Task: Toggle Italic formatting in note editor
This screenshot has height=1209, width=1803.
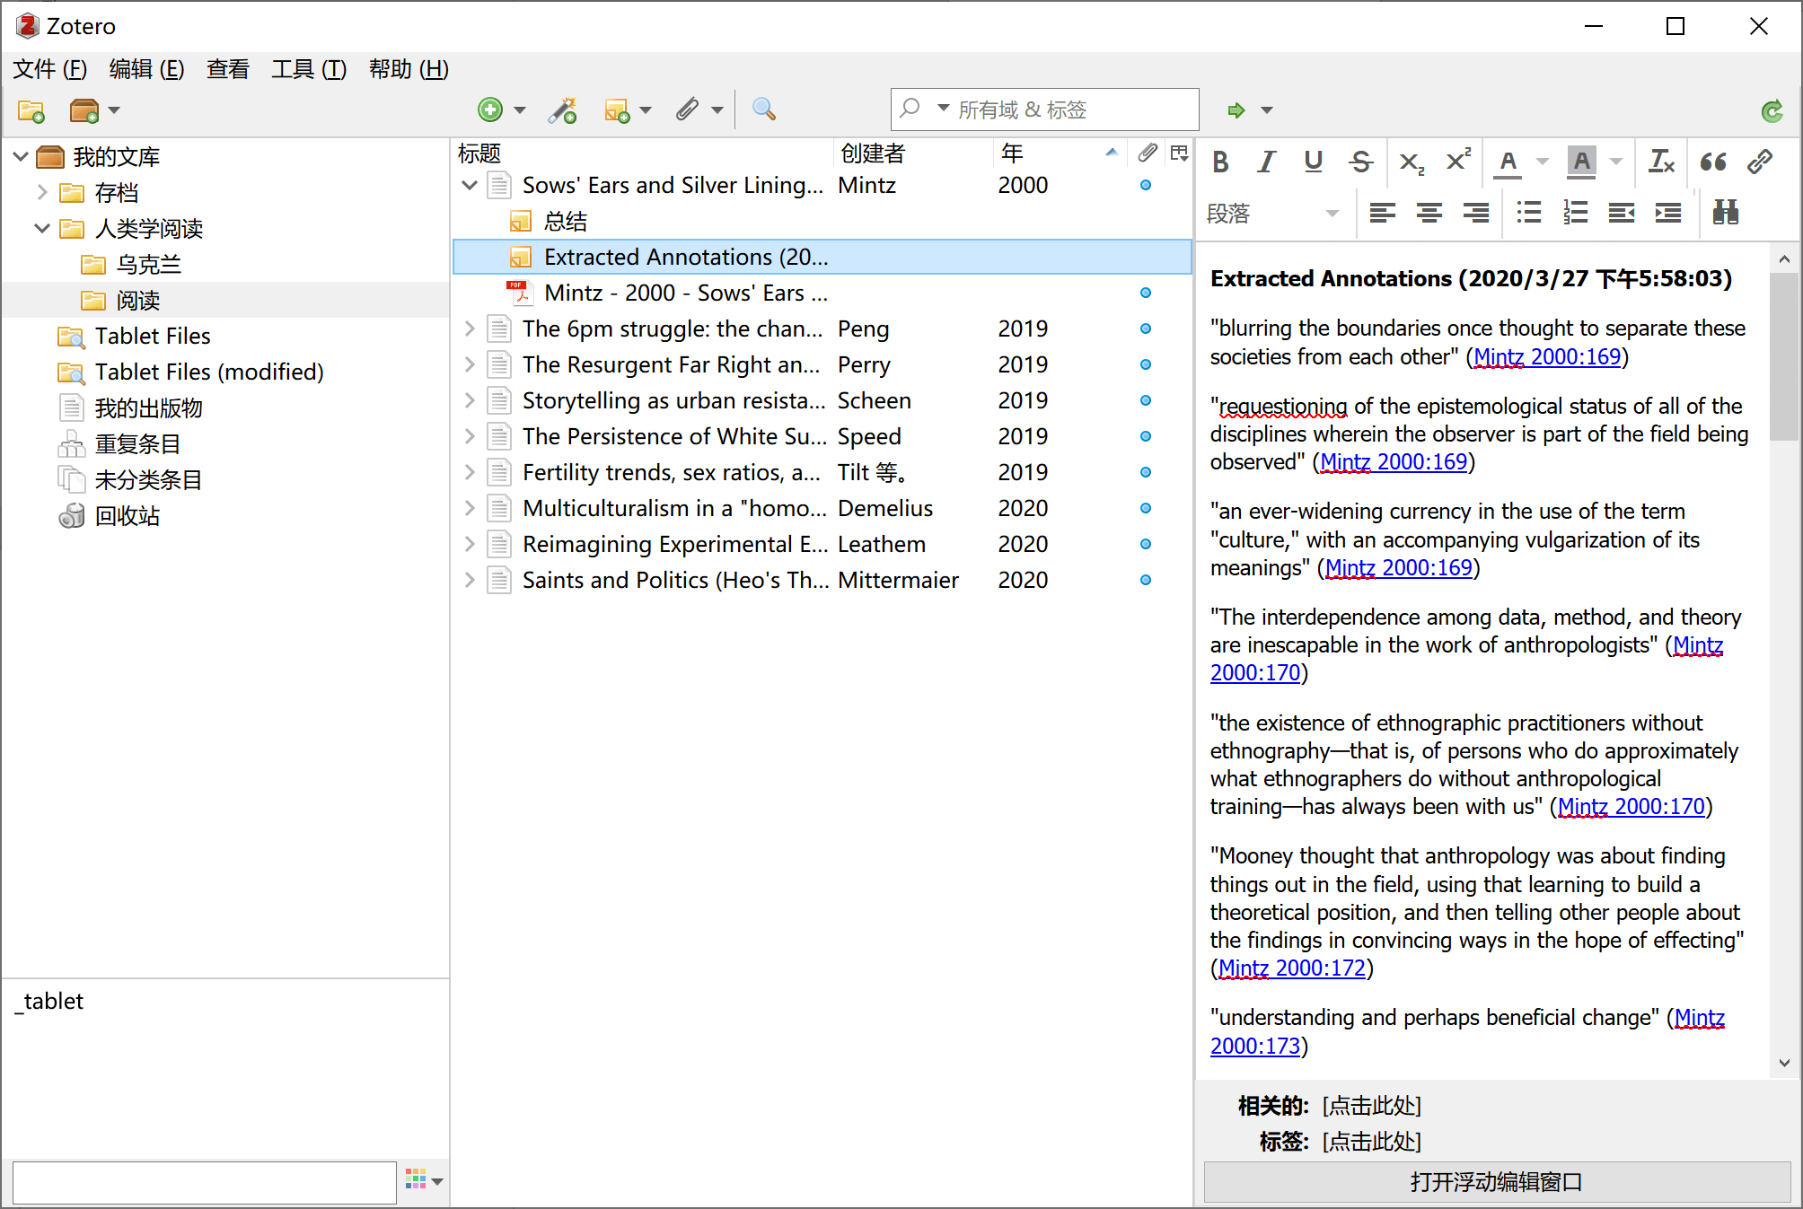Action: [x=1267, y=162]
